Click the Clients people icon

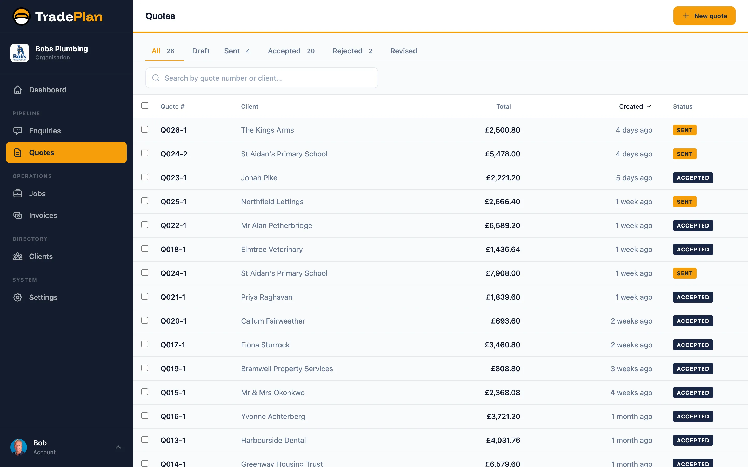click(x=18, y=256)
